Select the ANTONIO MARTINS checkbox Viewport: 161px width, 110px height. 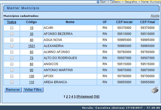point(12,70)
